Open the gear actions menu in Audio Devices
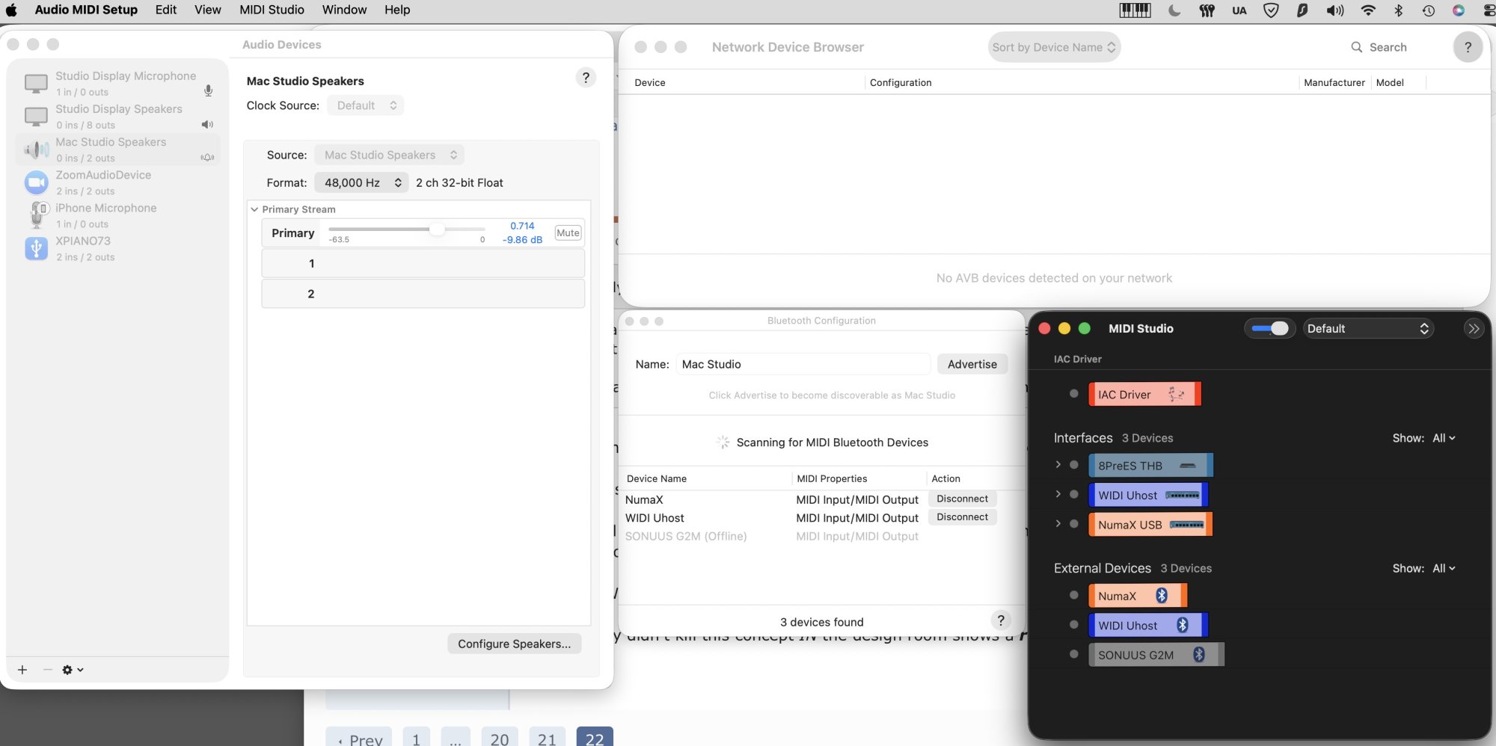The width and height of the screenshot is (1496, 746). tap(72, 670)
